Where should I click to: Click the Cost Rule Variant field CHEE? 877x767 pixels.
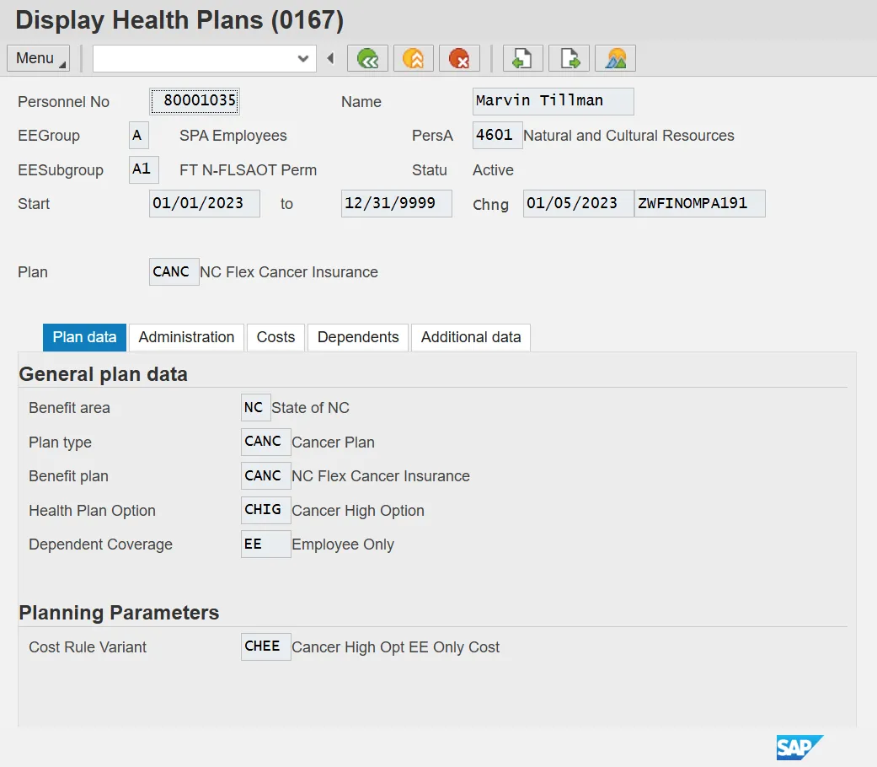[x=265, y=646]
